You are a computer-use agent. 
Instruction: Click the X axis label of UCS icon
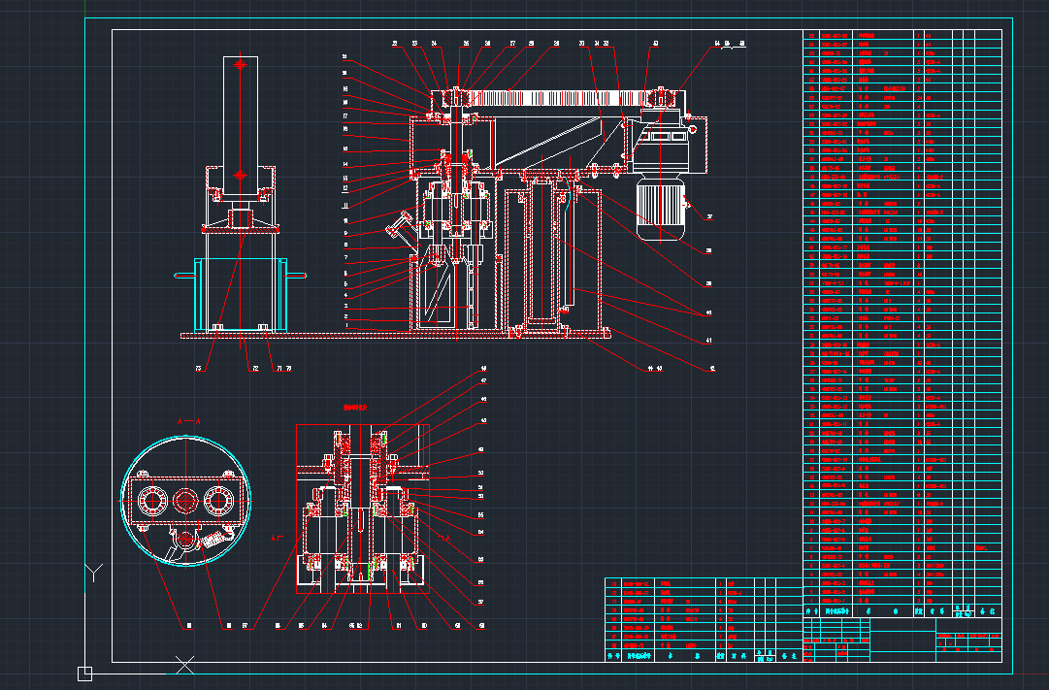184,665
